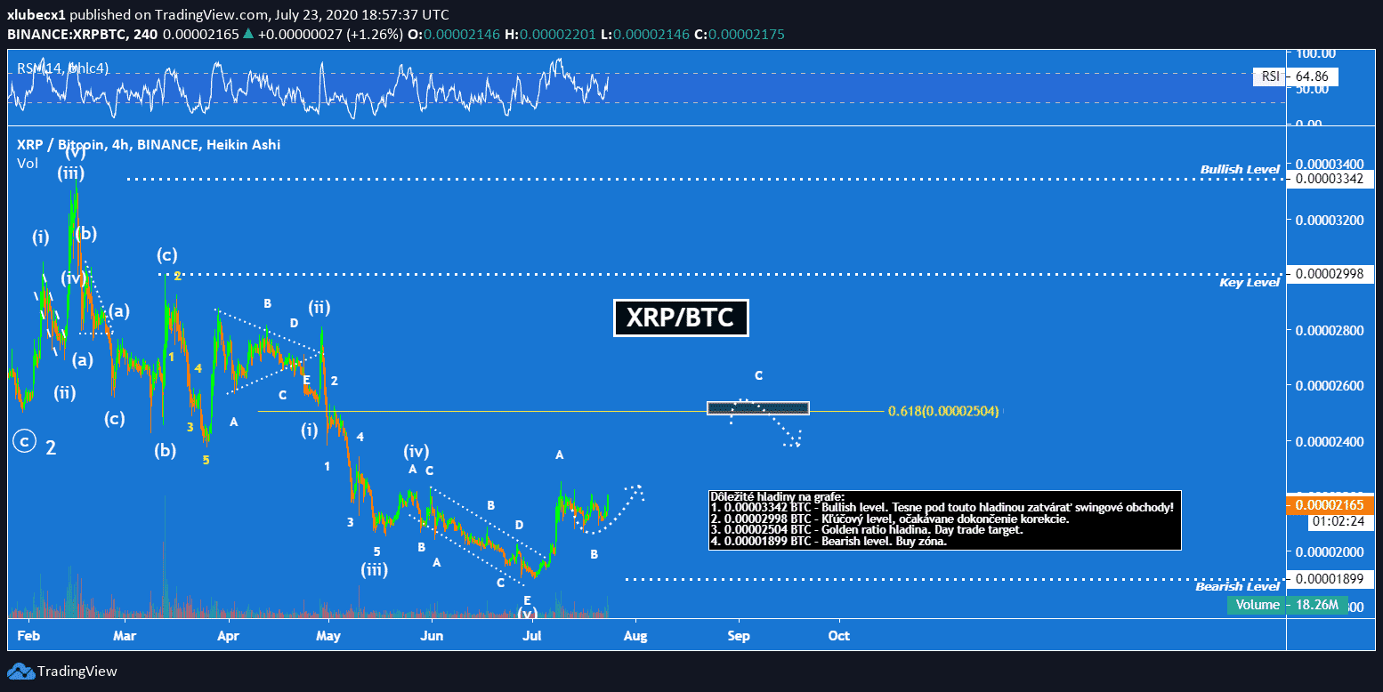Click the RSI value tag 64.86
The image size is (1383, 692).
click(1312, 76)
